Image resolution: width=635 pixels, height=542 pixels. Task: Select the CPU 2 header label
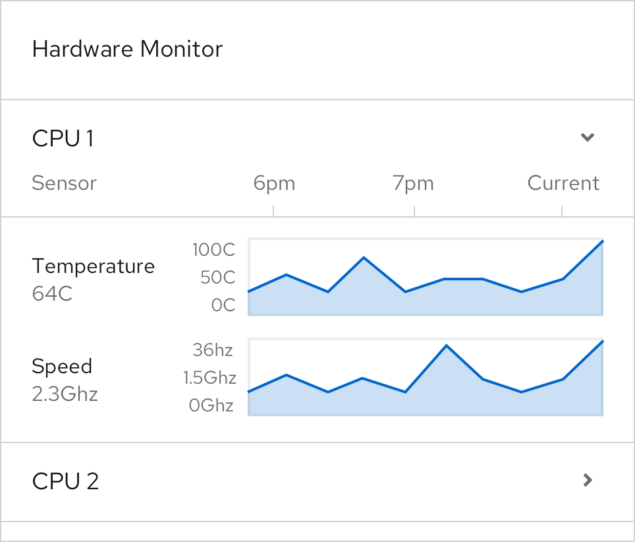coord(65,481)
